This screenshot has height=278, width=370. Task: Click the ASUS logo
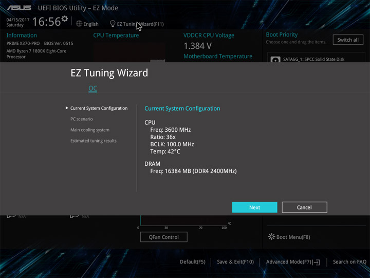click(x=19, y=8)
